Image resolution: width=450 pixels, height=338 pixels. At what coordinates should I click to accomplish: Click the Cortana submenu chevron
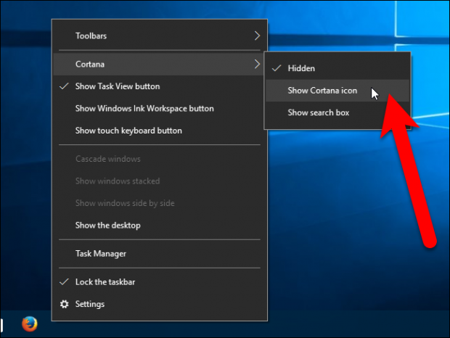(x=257, y=65)
